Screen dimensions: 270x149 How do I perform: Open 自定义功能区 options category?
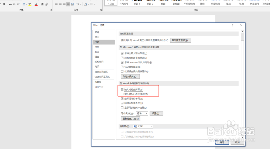pyautogui.click(x=104, y=72)
